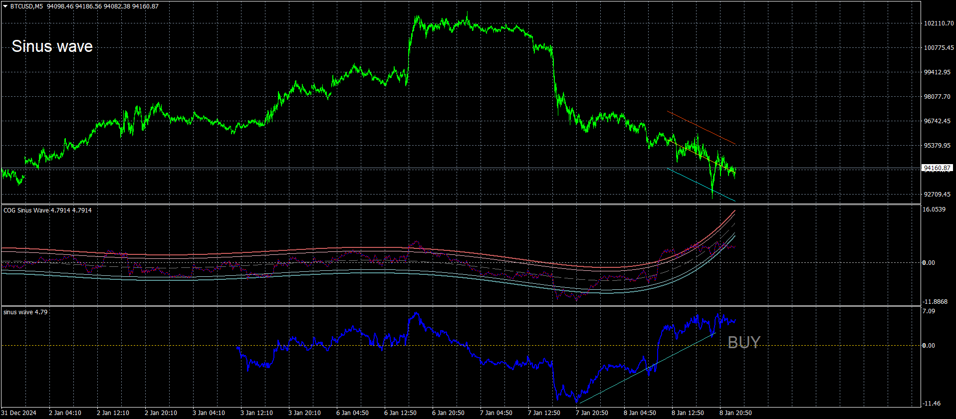This screenshot has width=956, height=419.
Task: Click the 8 Jan 20:50 time label
Action: tap(736, 413)
